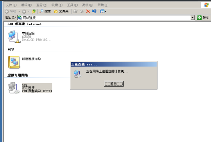Click the blue undo arrow icon
Screen dimensions: 211x142
[x=94, y=11]
